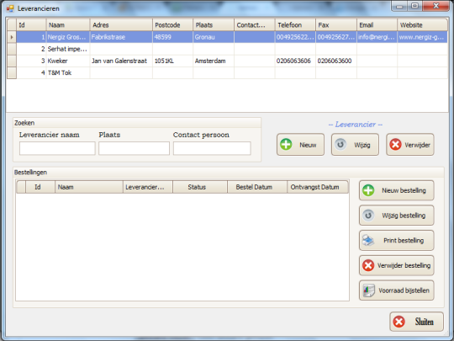The image size is (454, 341).
Task: Click the 1051KL postcode cell
Action: click(173, 61)
